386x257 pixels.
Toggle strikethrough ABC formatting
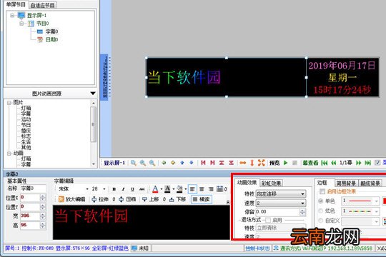pos(142,189)
